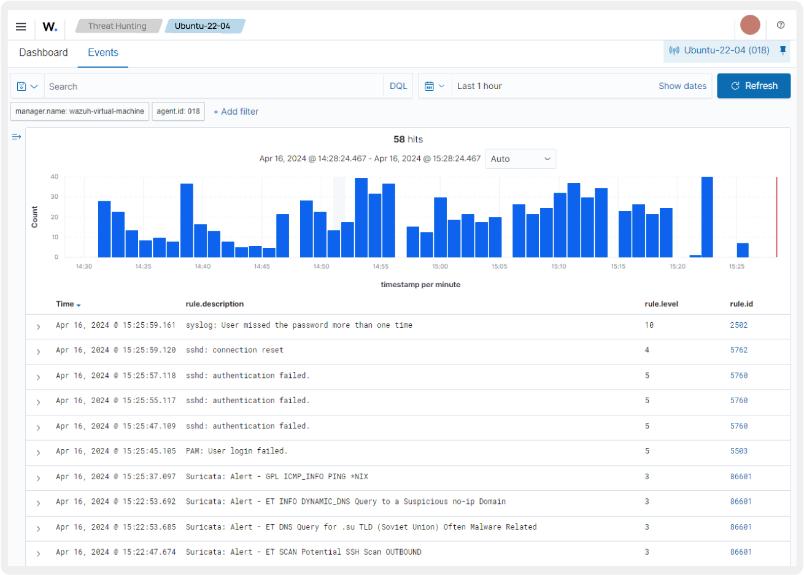The width and height of the screenshot is (804, 575).
Task: Click the Wazuh logo
Action: 49,26
